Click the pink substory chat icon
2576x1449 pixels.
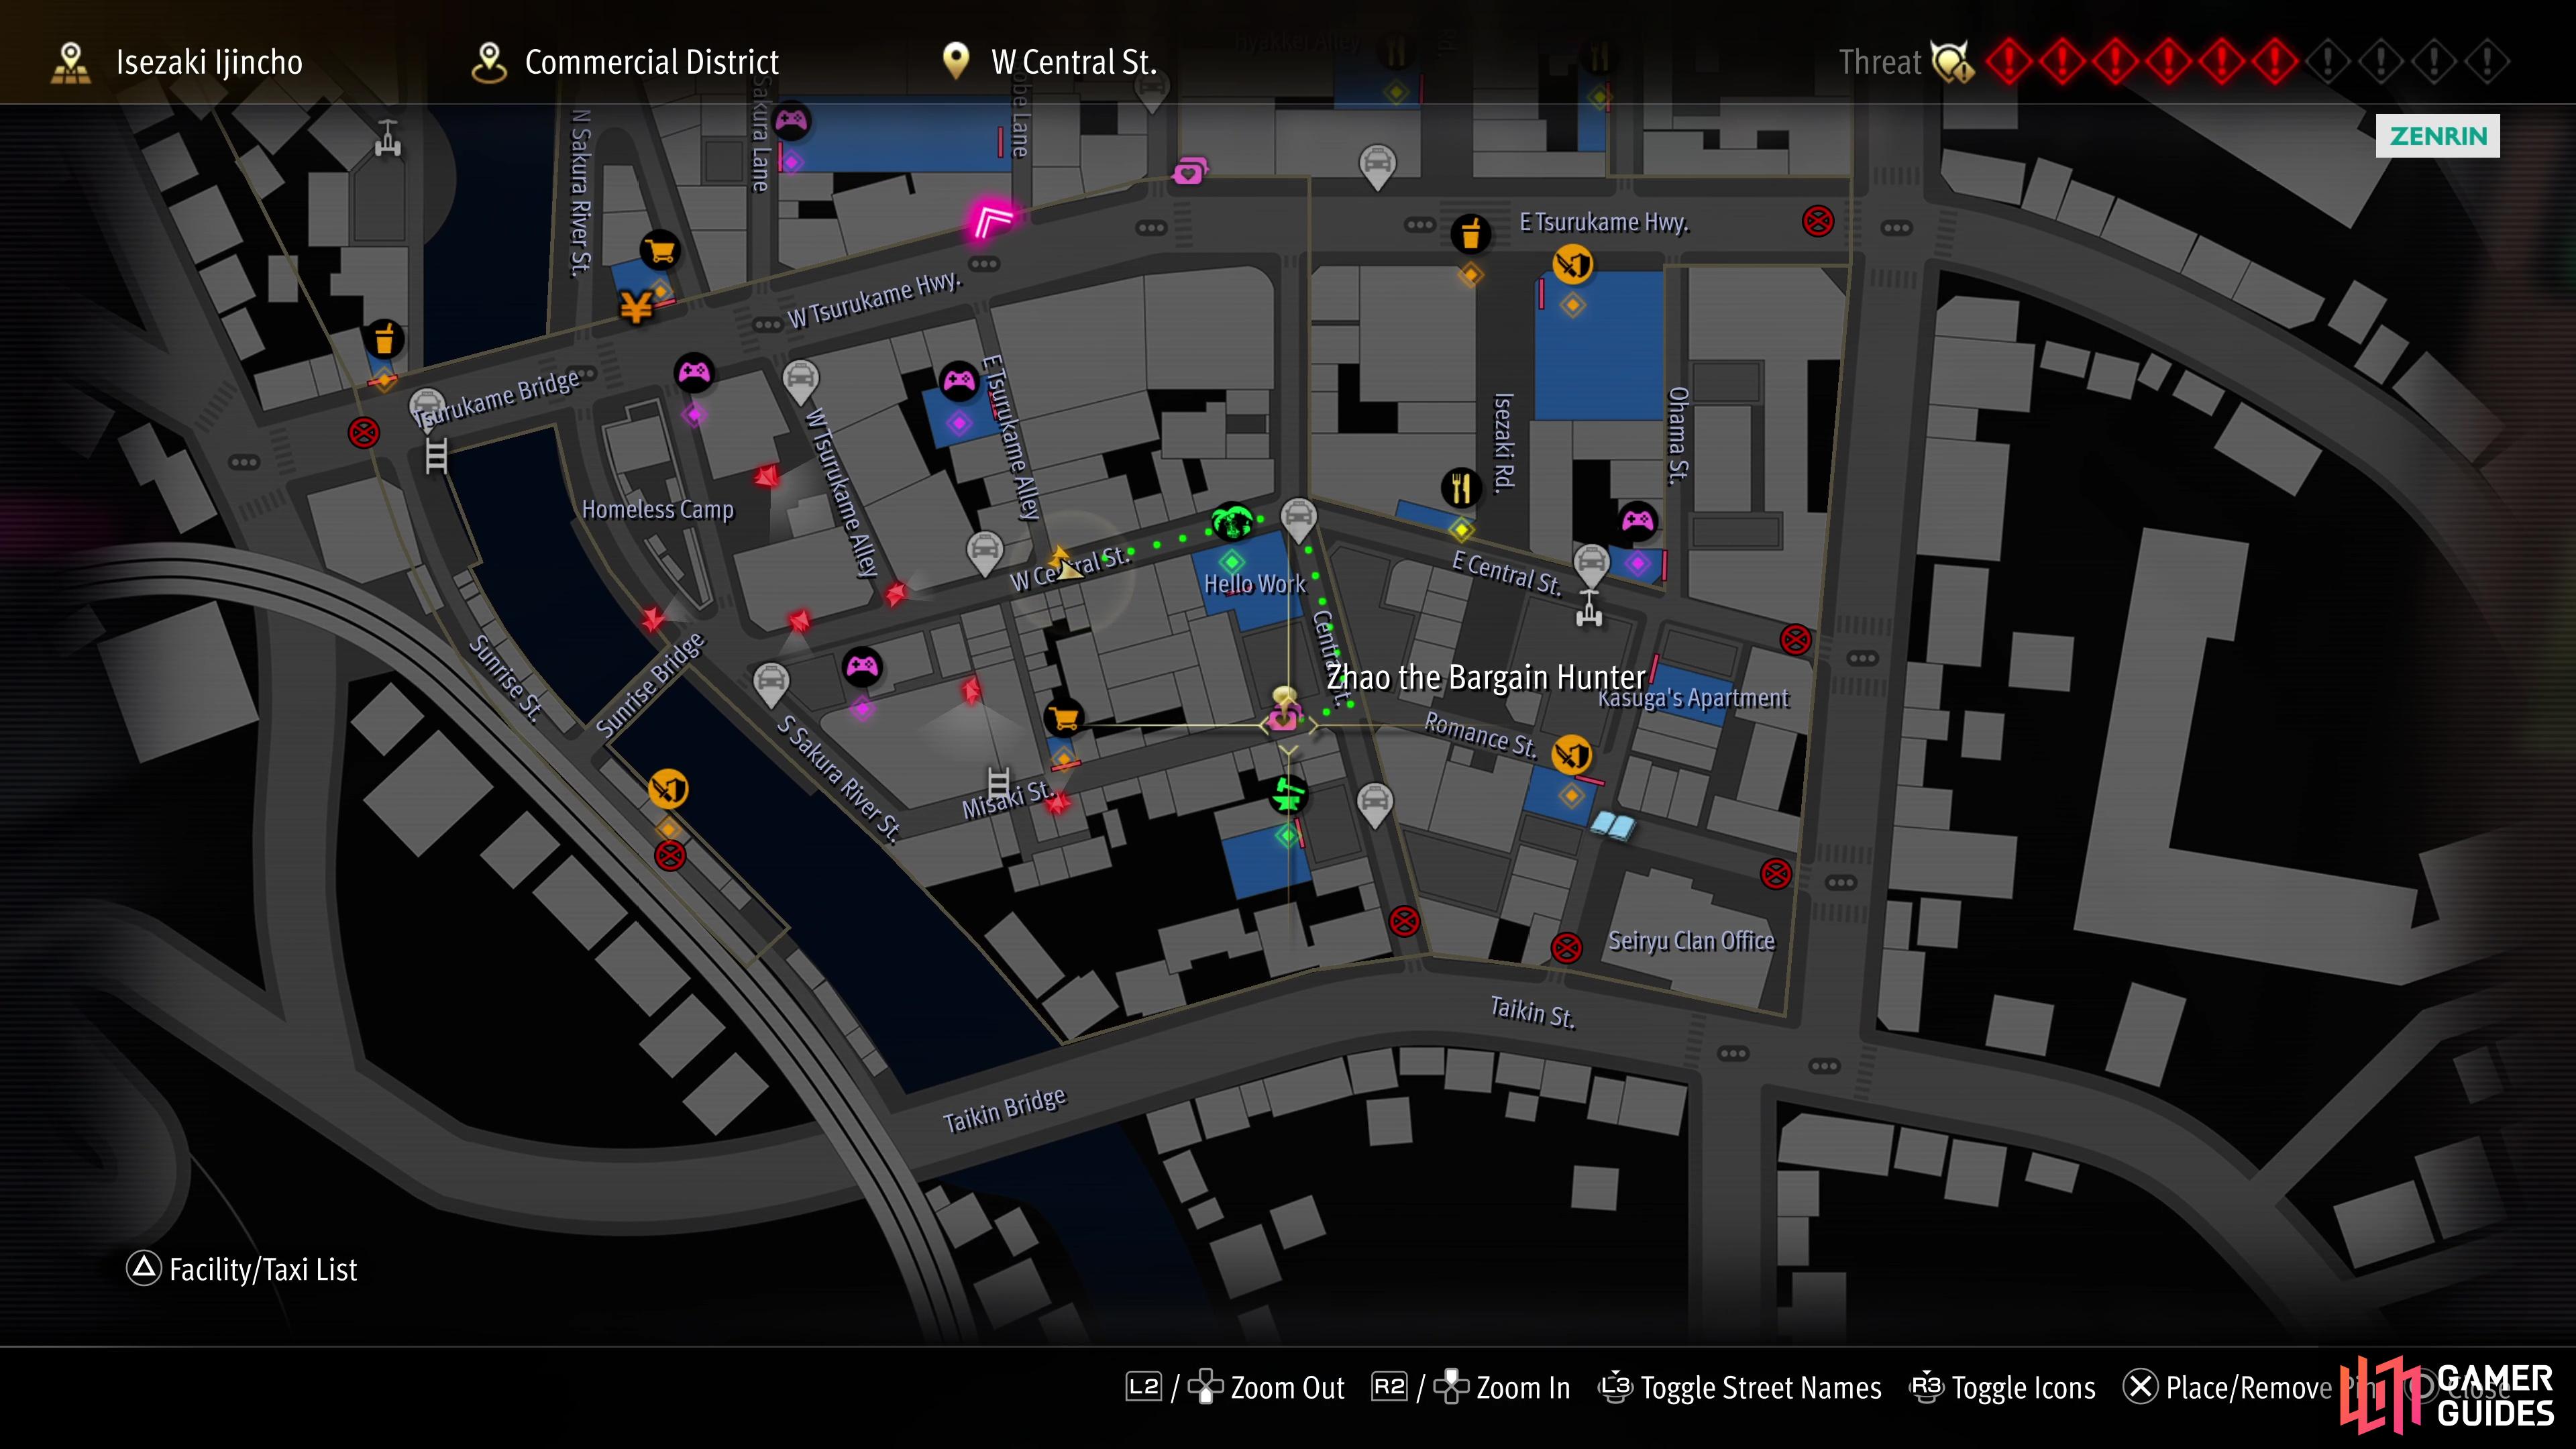click(1190, 172)
